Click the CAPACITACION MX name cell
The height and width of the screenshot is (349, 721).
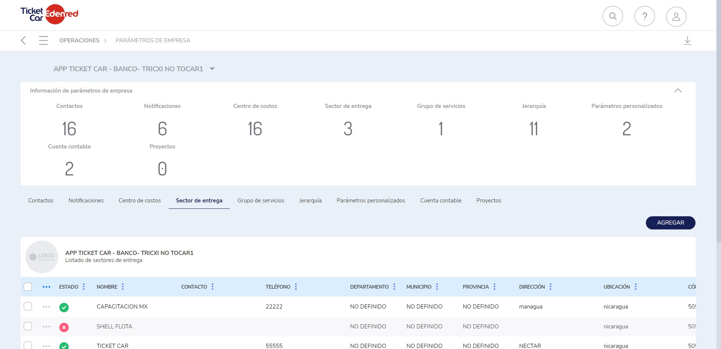[x=122, y=307]
